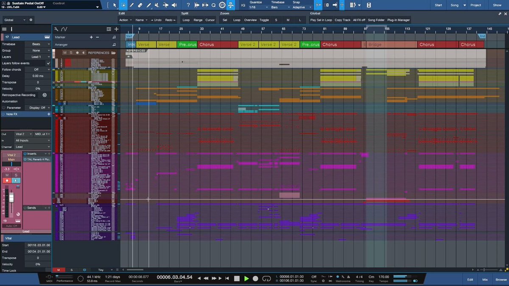Screen dimensions: 509x286
Task: Open the Quantize 1/16 dropdown
Action: [258, 7]
